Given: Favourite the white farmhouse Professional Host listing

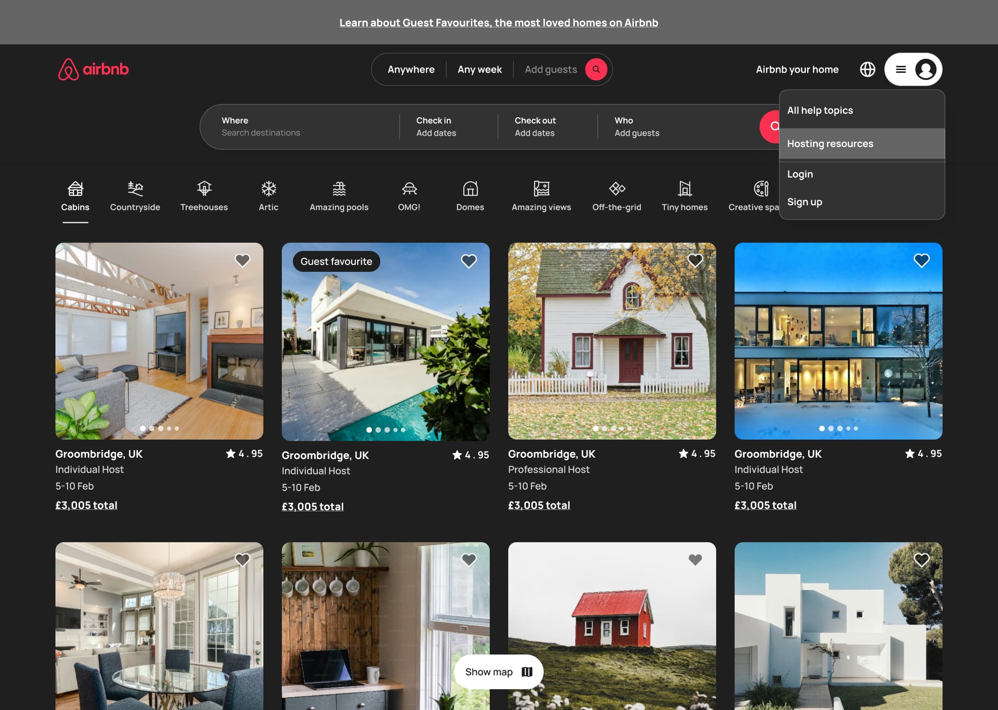Looking at the screenshot, I should (695, 260).
